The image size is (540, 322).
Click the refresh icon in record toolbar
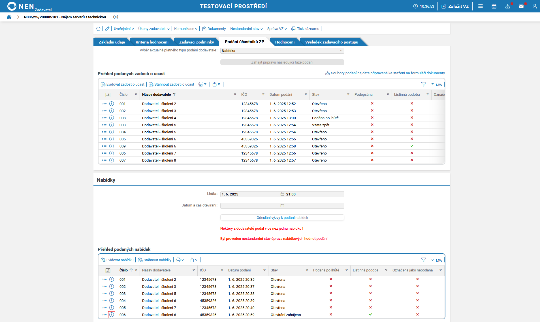click(98, 29)
